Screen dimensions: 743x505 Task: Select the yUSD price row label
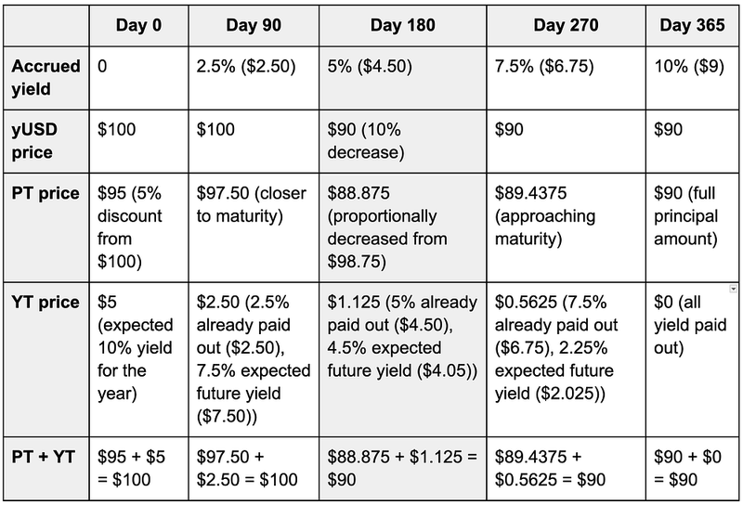click(x=46, y=140)
